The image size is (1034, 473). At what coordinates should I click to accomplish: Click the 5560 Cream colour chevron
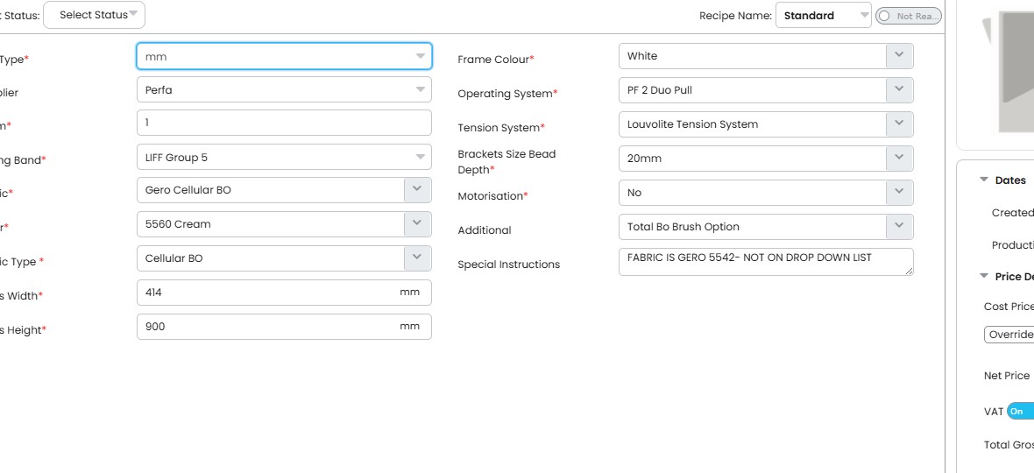click(x=417, y=224)
